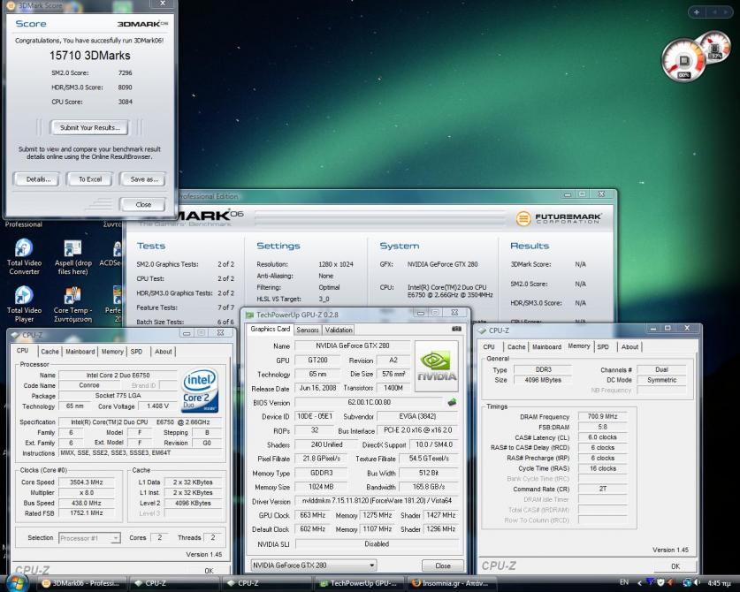
Task: Switch to Sensors tab in GPU-Z
Action: (308, 330)
